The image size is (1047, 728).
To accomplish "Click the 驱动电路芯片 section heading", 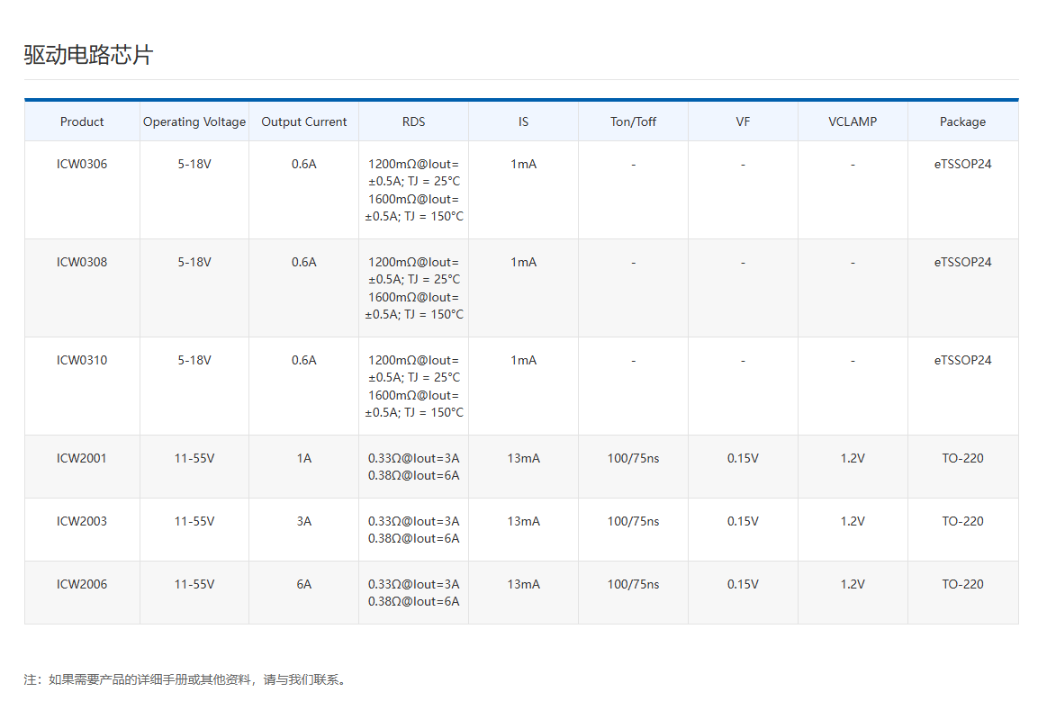I will (x=88, y=55).
